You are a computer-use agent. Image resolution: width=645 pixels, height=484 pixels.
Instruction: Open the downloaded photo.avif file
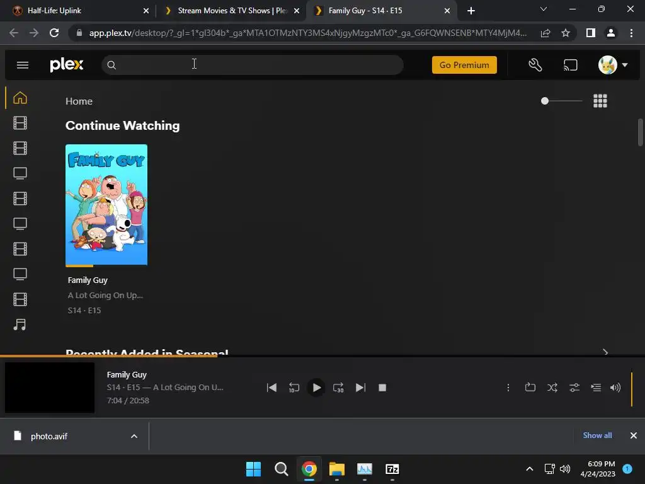tap(49, 436)
